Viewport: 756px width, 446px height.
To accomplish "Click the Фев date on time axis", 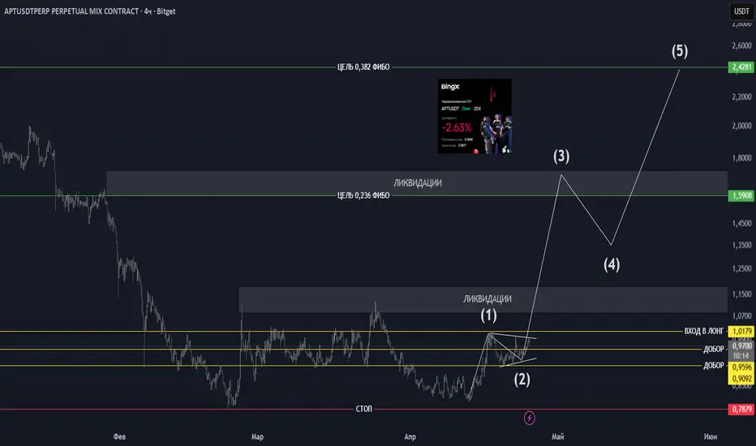I will (119, 437).
